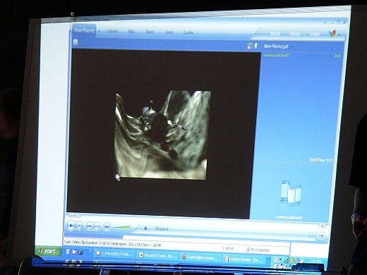Adjust the green volume slider

(122, 228)
